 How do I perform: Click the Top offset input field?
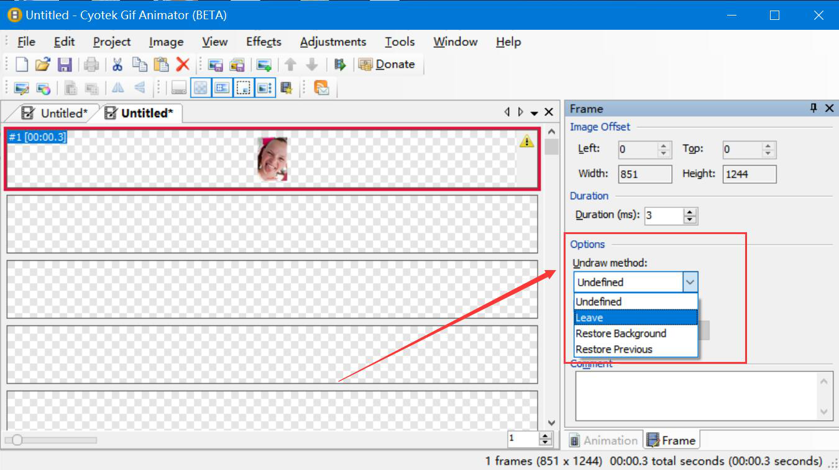[743, 150]
